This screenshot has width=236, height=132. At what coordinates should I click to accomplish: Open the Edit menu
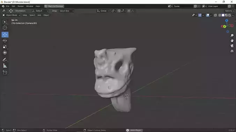pyautogui.click(x=13, y=6)
